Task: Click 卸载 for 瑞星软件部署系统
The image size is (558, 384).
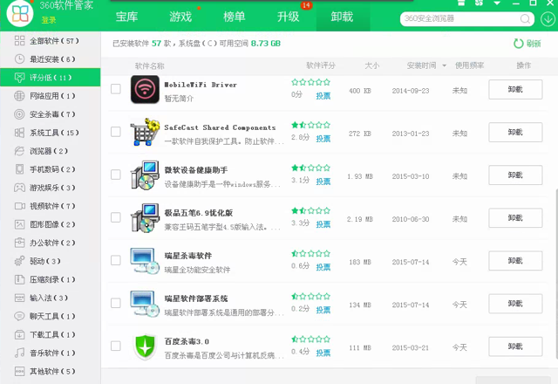Action: click(x=515, y=304)
